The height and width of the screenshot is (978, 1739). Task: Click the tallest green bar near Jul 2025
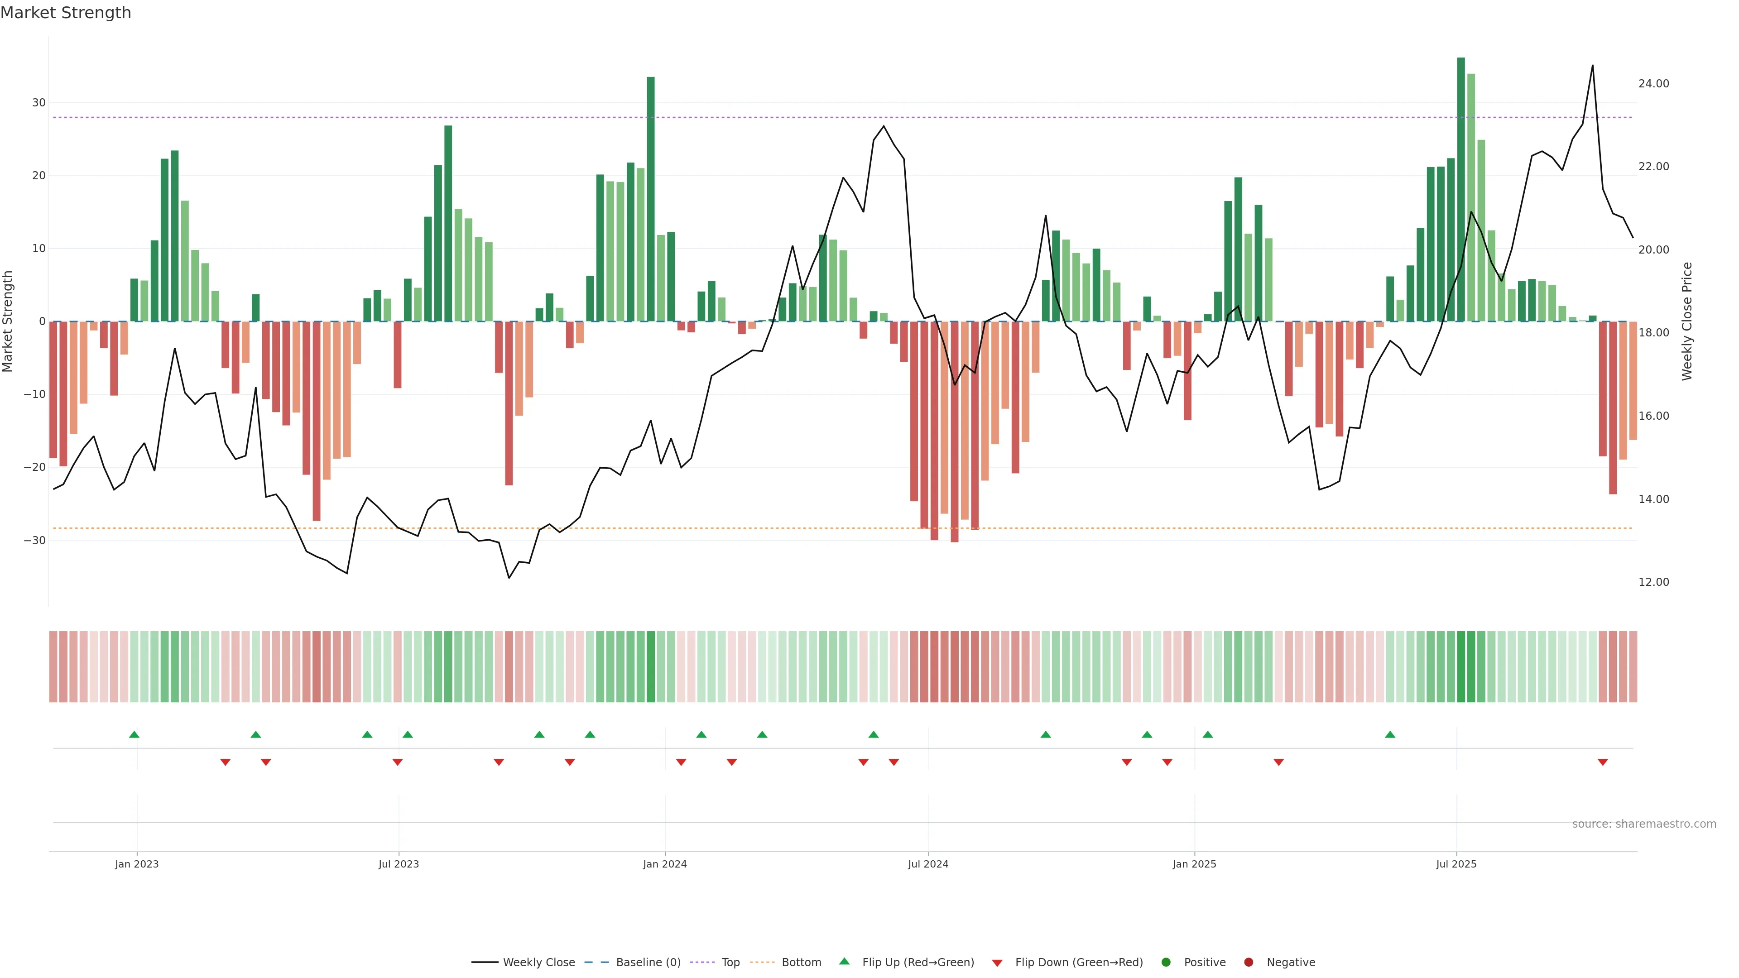pos(1461,189)
